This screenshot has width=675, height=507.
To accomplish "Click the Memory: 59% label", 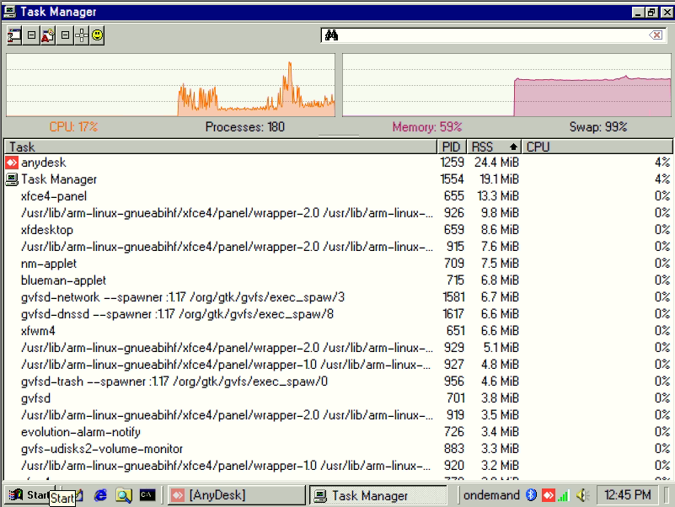I will pos(427,127).
